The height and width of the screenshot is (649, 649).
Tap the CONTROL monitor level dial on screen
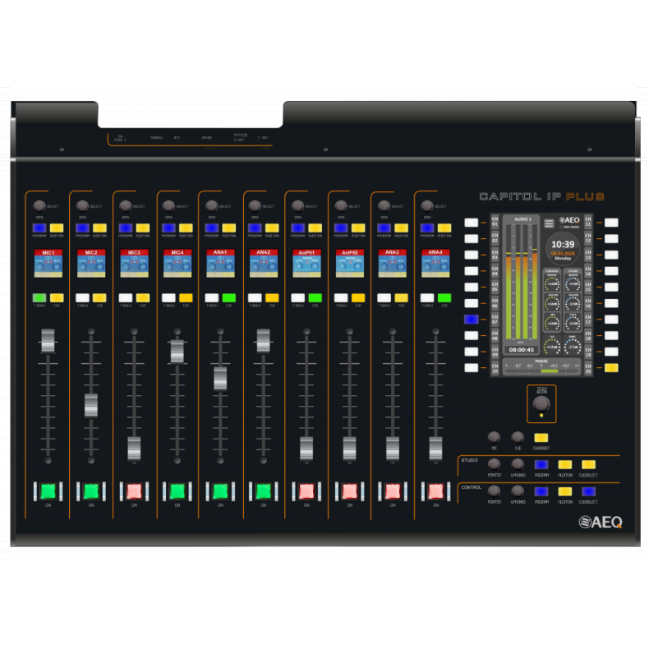coord(552,283)
